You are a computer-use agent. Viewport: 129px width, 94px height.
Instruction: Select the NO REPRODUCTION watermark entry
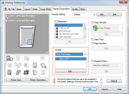(x=69, y=34)
